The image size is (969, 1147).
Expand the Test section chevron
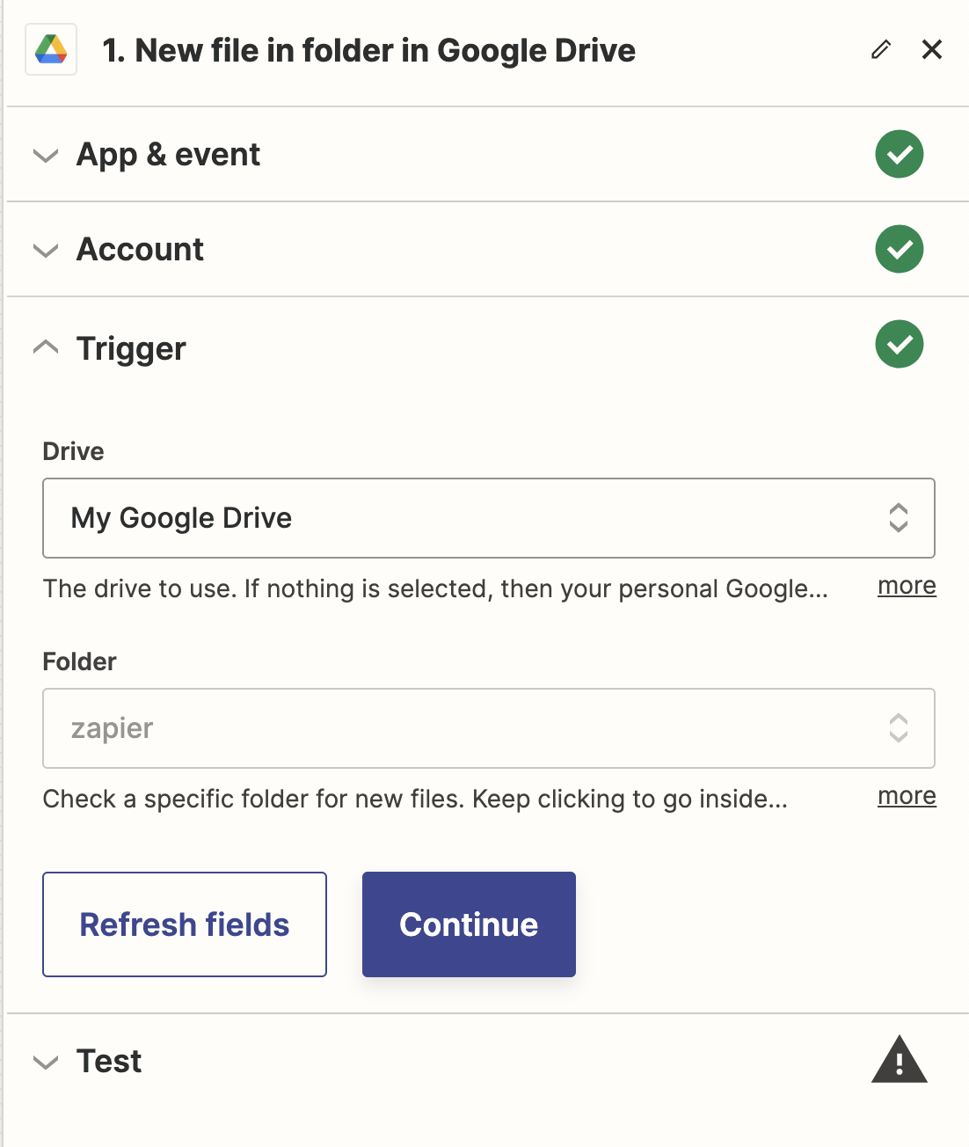pyautogui.click(x=46, y=1063)
